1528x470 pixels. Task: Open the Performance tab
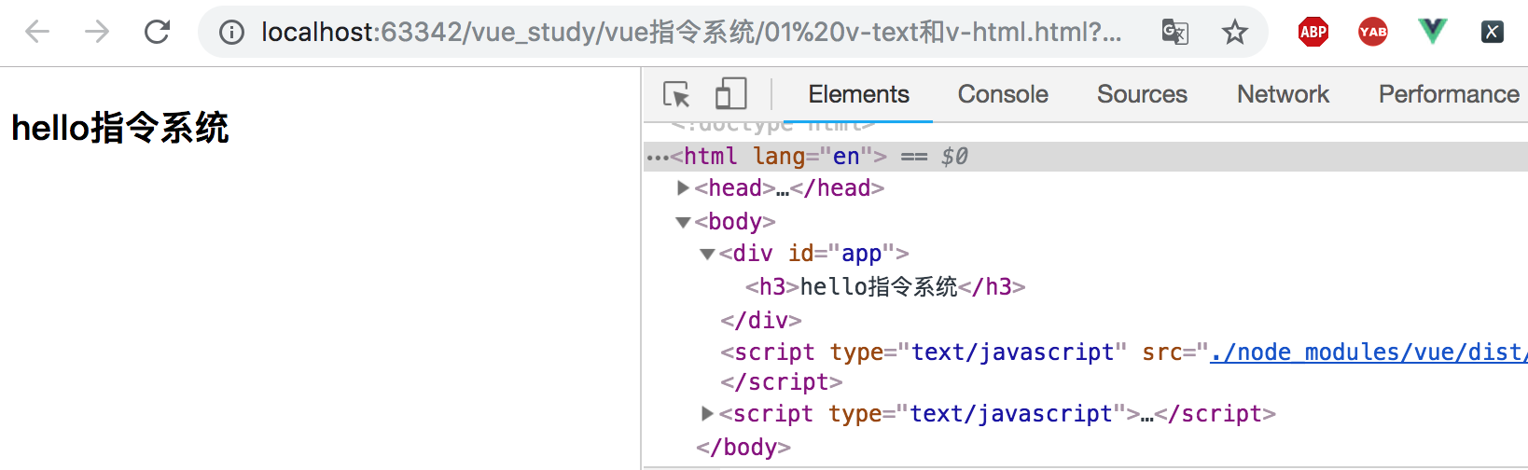pos(1449,94)
